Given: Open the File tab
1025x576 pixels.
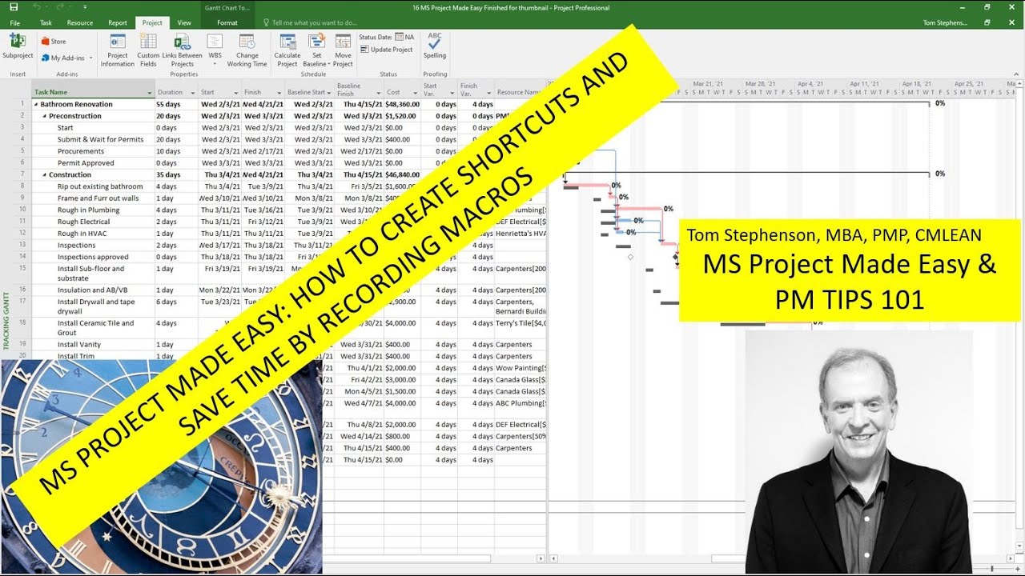Looking at the screenshot, I should [15, 22].
